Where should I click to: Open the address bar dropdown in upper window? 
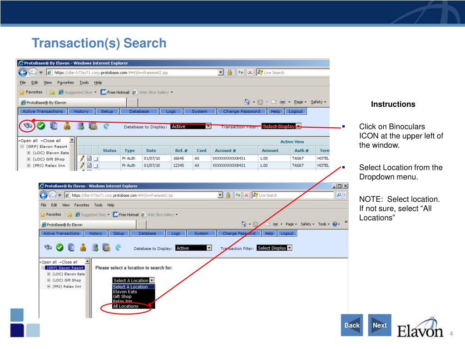pyautogui.click(x=221, y=72)
